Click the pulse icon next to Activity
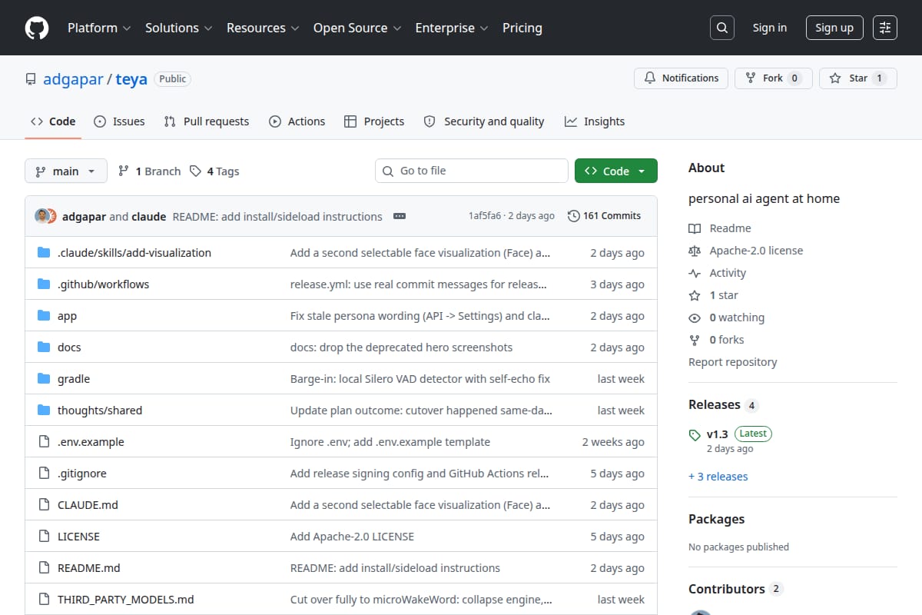 tap(695, 273)
